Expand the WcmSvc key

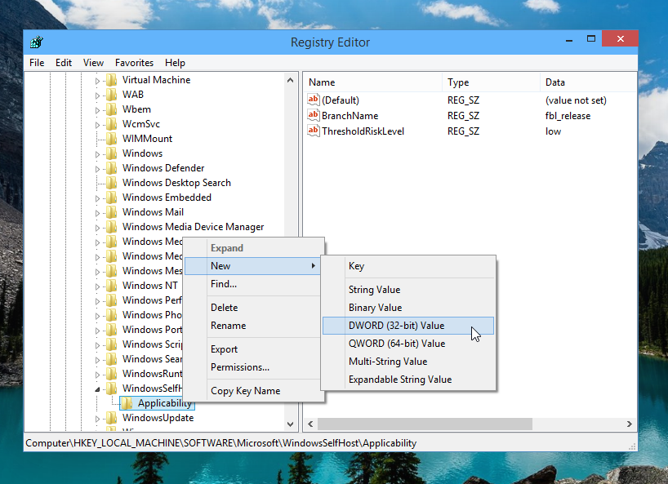(x=97, y=125)
